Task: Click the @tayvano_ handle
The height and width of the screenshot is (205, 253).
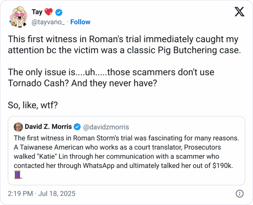Action: click(48, 22)
